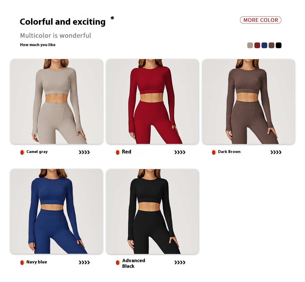Choose the brown color swatch

tap(271, 45)
